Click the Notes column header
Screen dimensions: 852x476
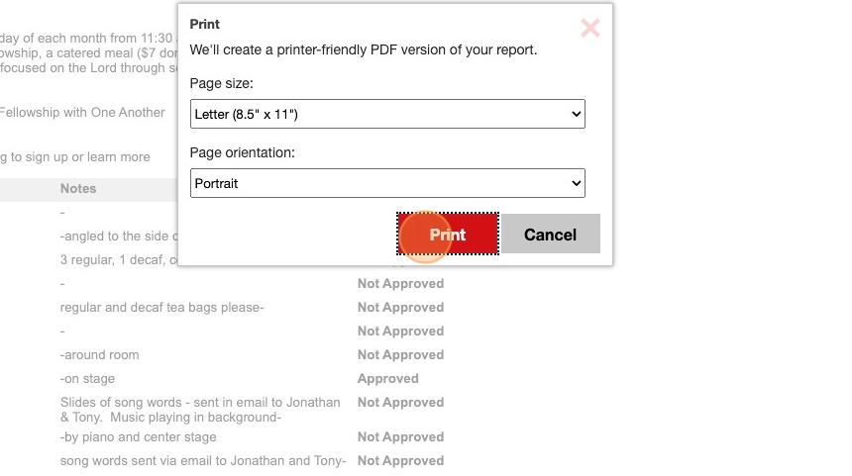pyautogui.click(x=78, y=188)
